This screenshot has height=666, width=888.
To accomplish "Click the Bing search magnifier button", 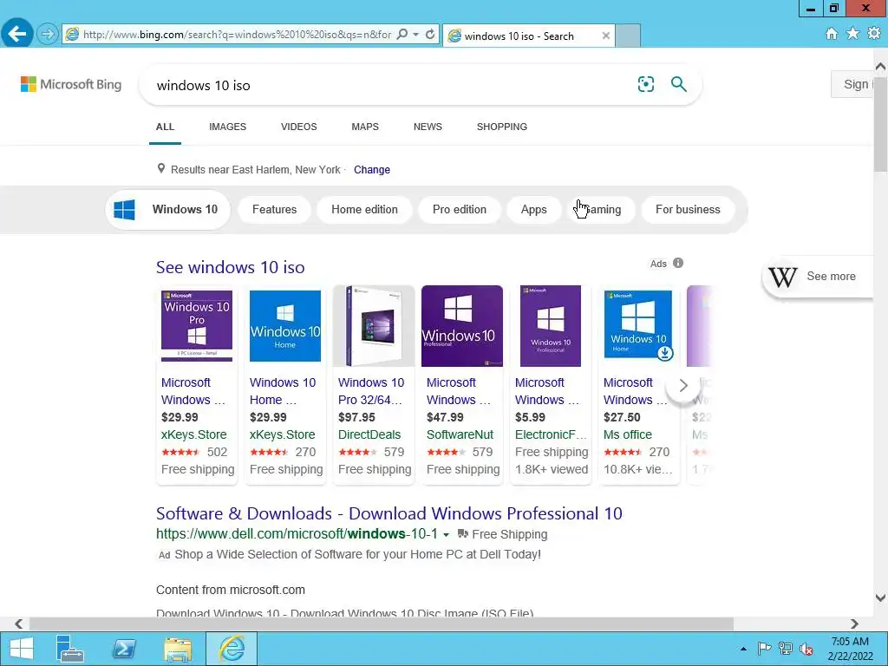I will (x=678, y=84).
